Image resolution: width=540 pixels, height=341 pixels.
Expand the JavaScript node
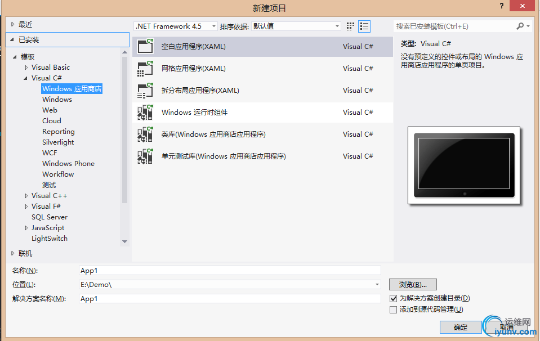(26, 228)
